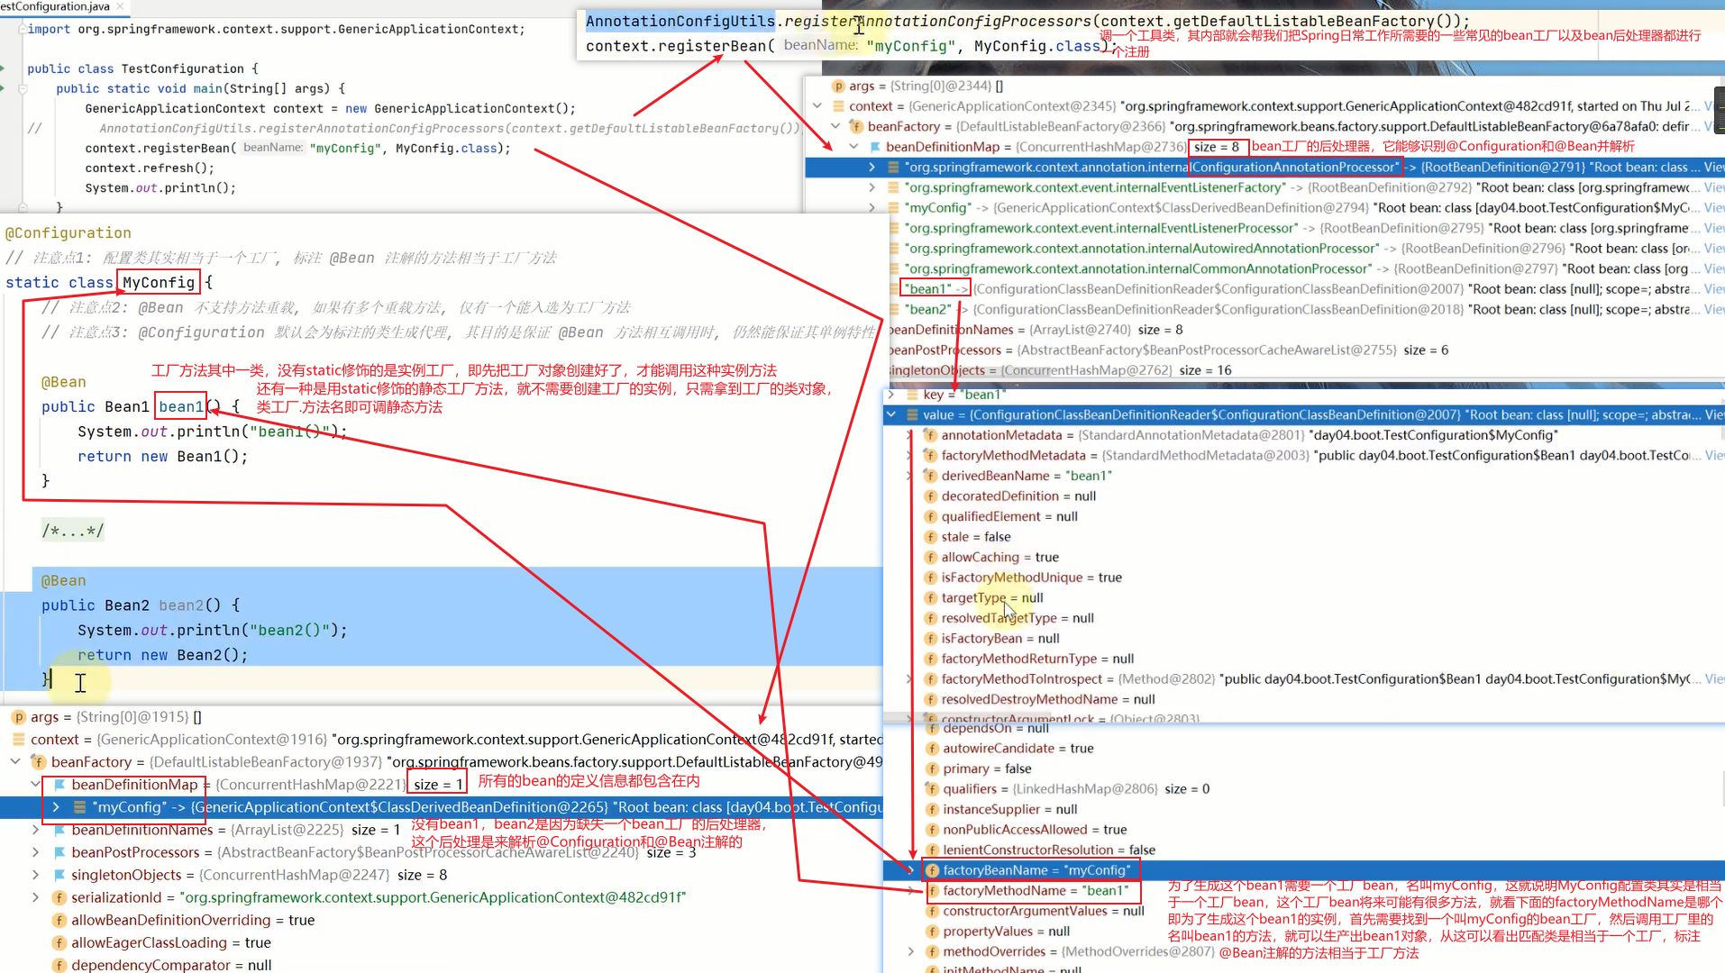The width and height of the screenshot is (1725, 973).
Task: Click the args parameter icon in lower debugger pane
Action: 18,717
